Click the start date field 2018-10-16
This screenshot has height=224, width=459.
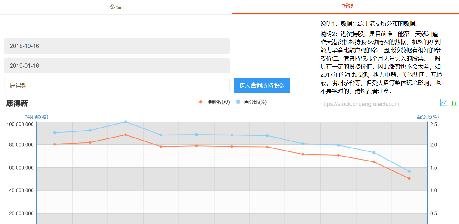(117, 46)
